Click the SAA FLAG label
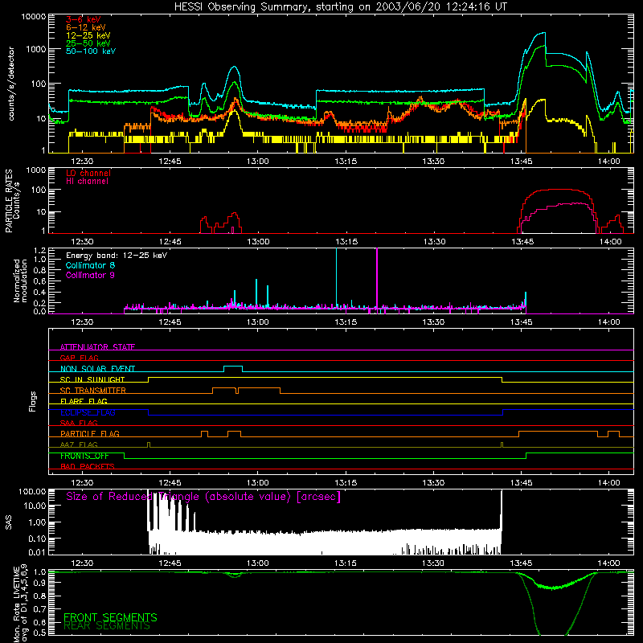Viewport: 643px width, 643px height. coord(79,423)
